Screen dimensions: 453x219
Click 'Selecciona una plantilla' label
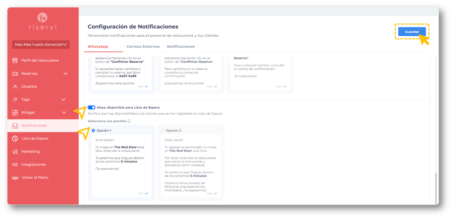pyautogui.click(x=107, y=121)
